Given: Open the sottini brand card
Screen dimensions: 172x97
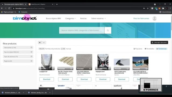Looking at the screenshot, I should [122, 87].
